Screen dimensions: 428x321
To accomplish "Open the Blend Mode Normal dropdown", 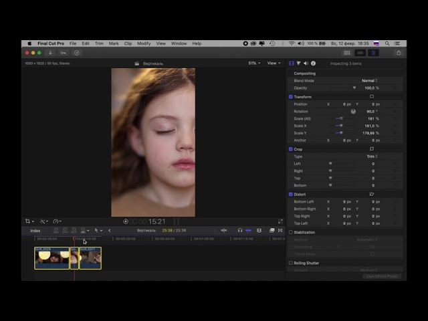I will (x=369, y=80).
